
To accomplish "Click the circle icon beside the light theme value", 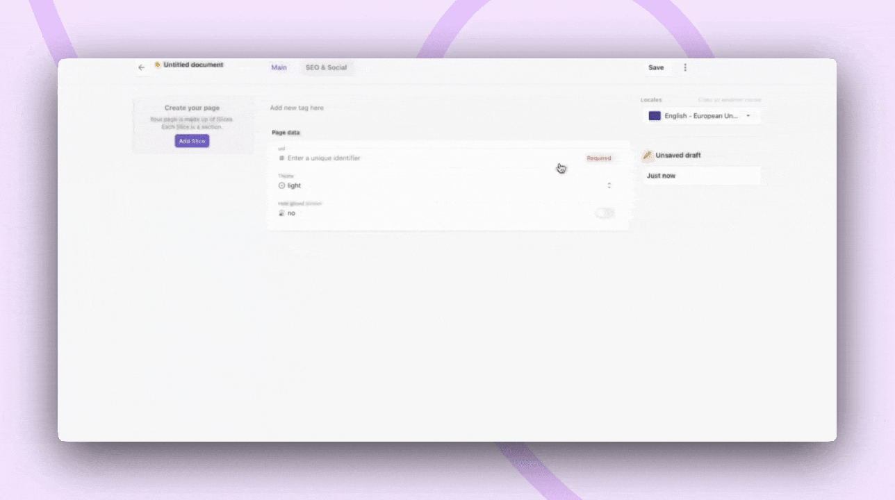I will (x=282, y=185).
